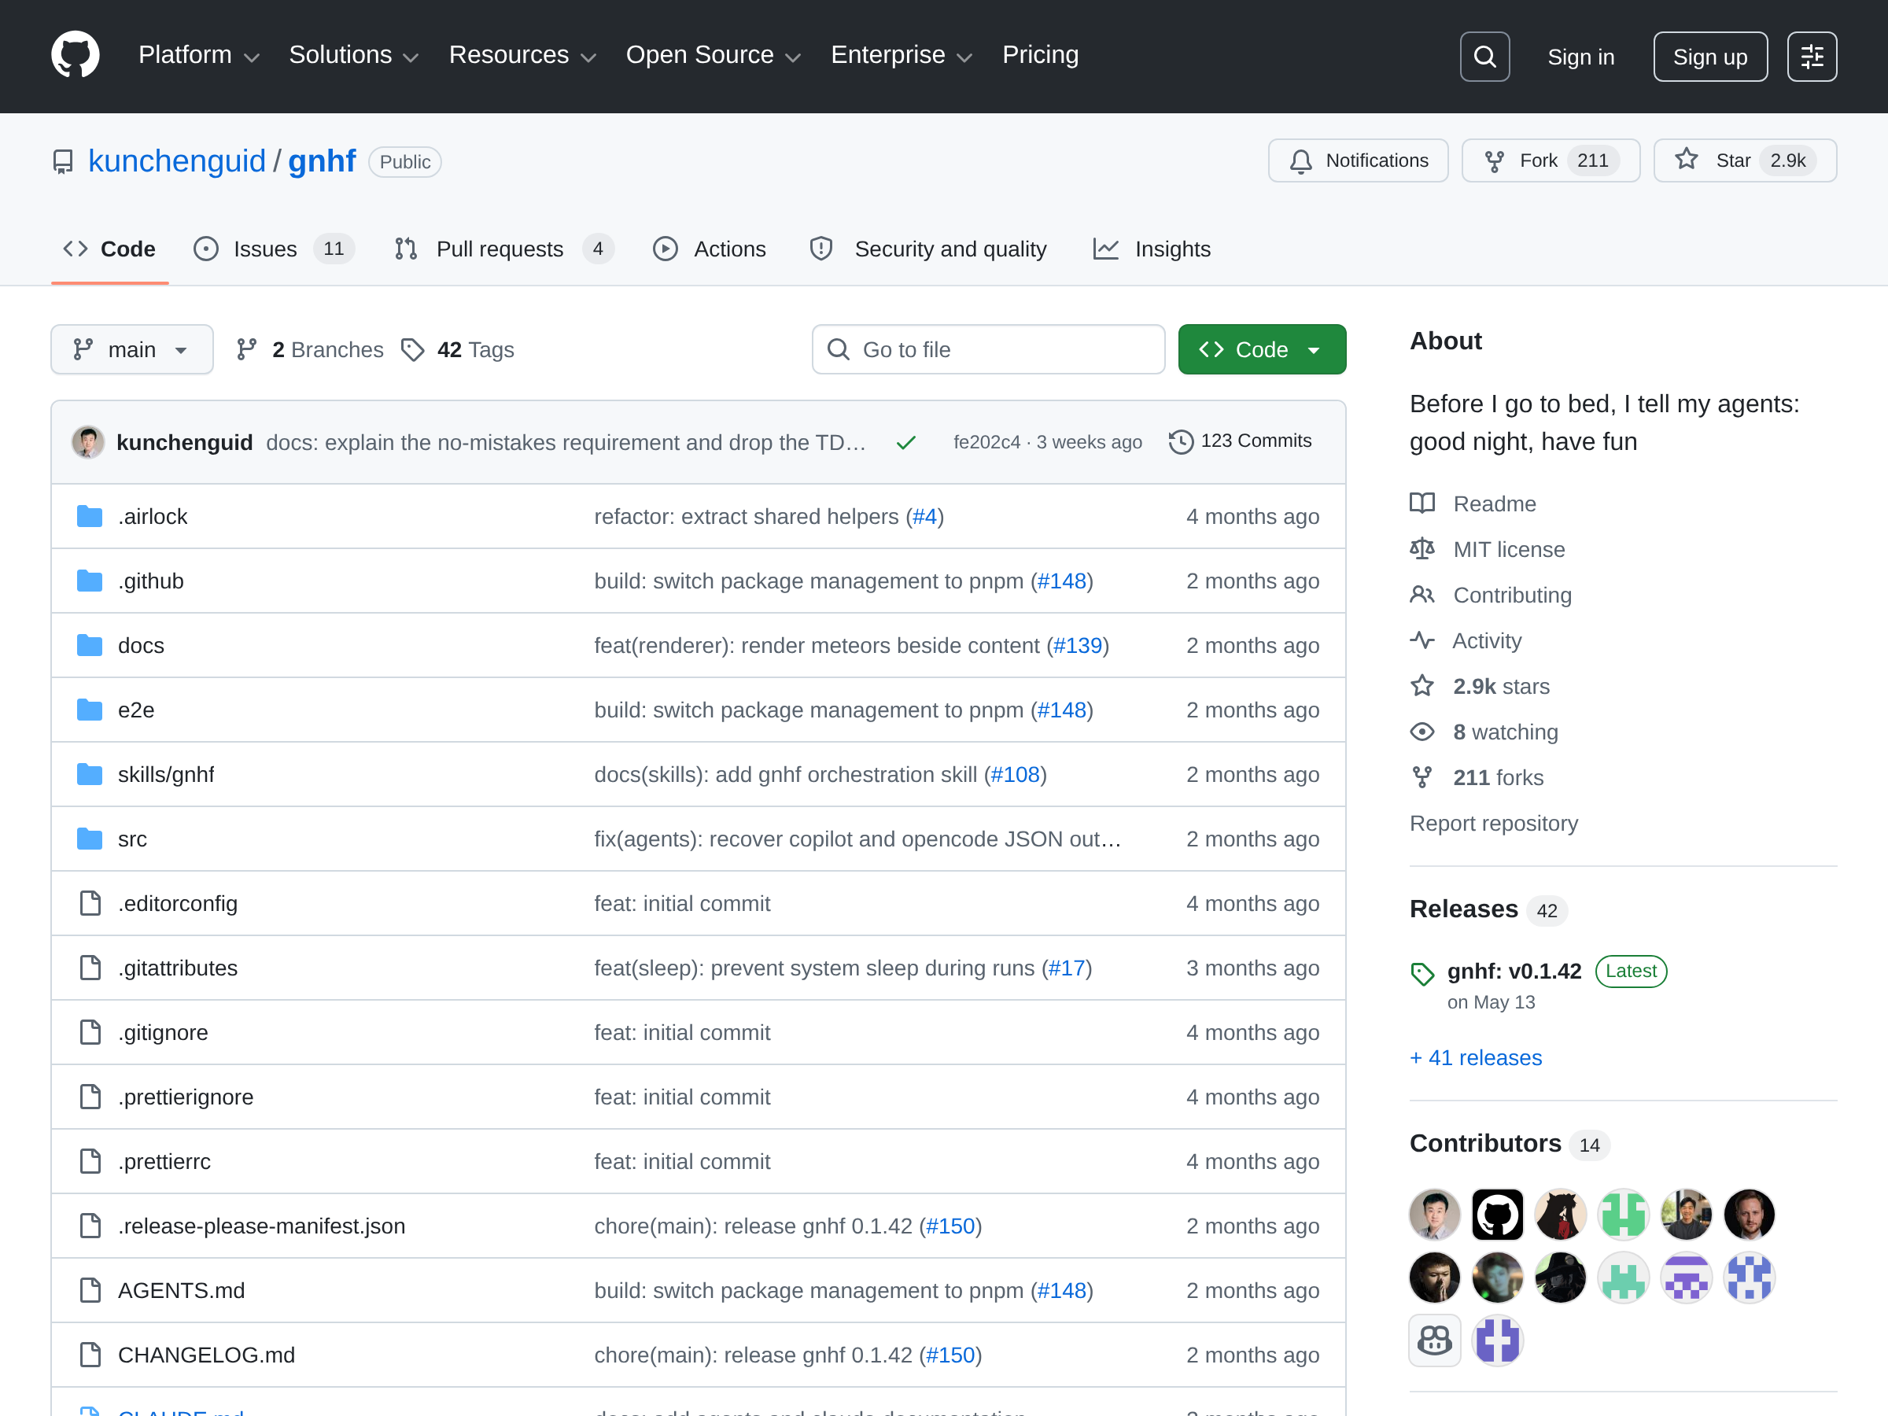
Task: View 42 Tags
Action: [458, 349]
